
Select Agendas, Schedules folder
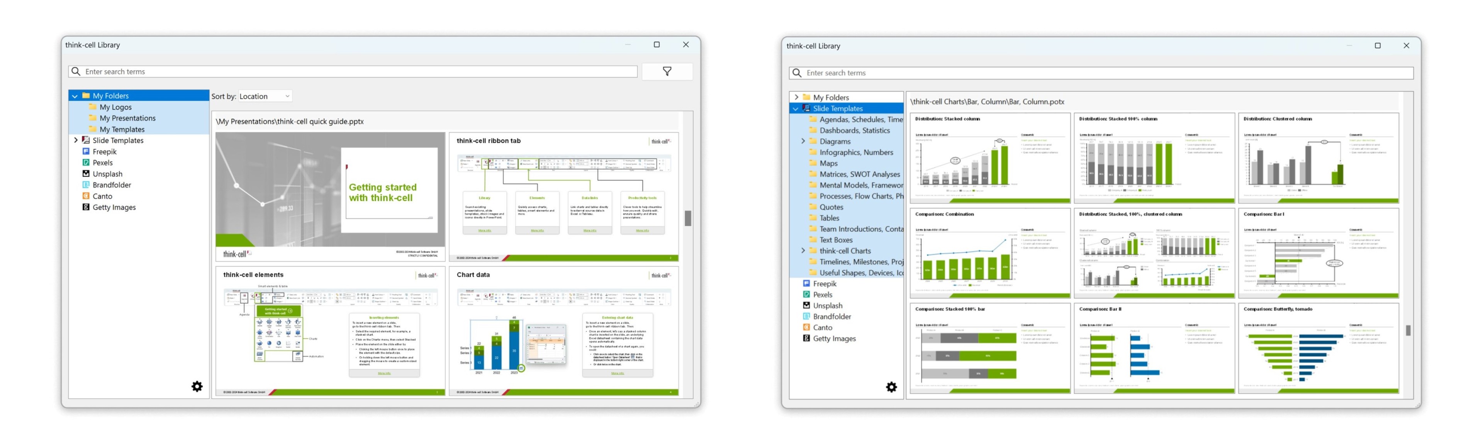point(856,119)
